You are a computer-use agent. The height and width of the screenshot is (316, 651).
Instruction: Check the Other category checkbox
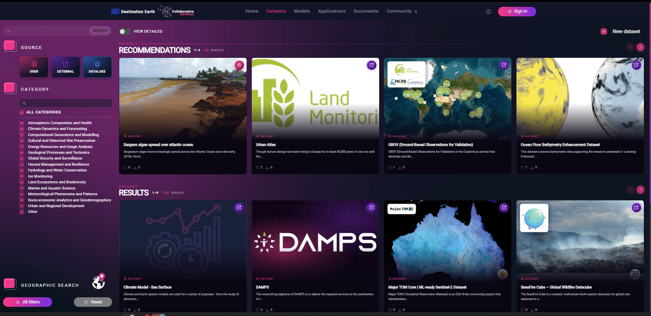(x=22, y=212)
